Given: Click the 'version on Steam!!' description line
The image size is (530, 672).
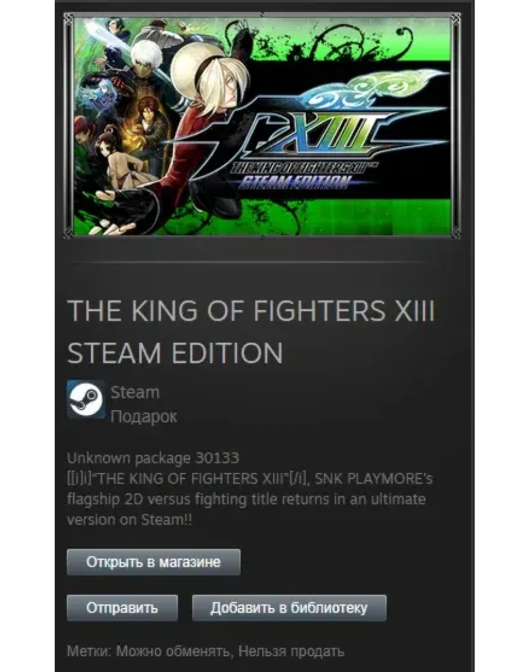Looking at the screenshot, I should pyautogui.click(x=130, y=520).
